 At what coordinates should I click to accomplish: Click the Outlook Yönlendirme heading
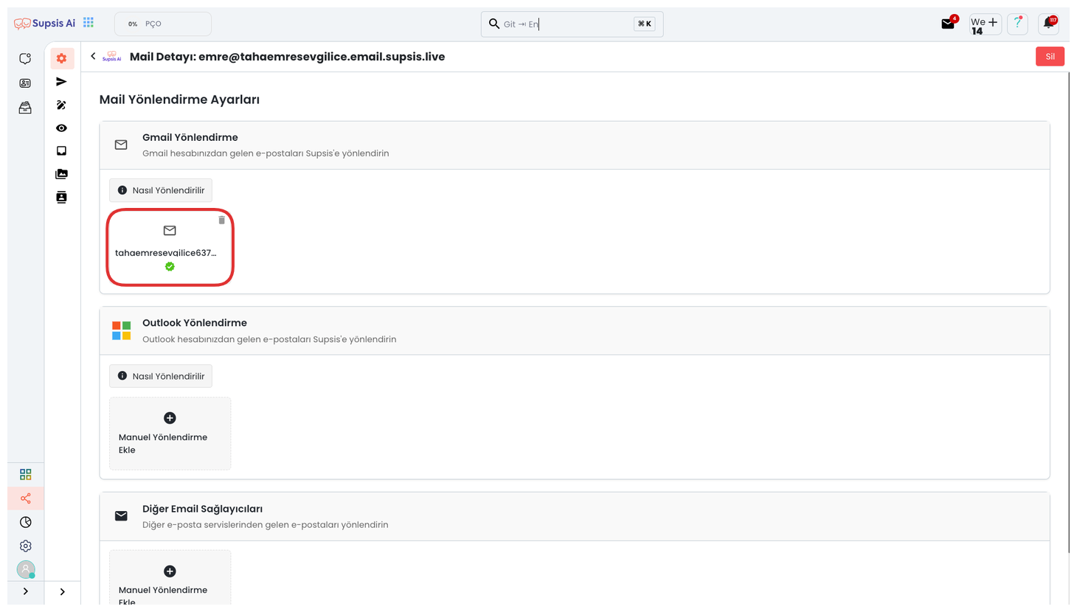point(195,323)
